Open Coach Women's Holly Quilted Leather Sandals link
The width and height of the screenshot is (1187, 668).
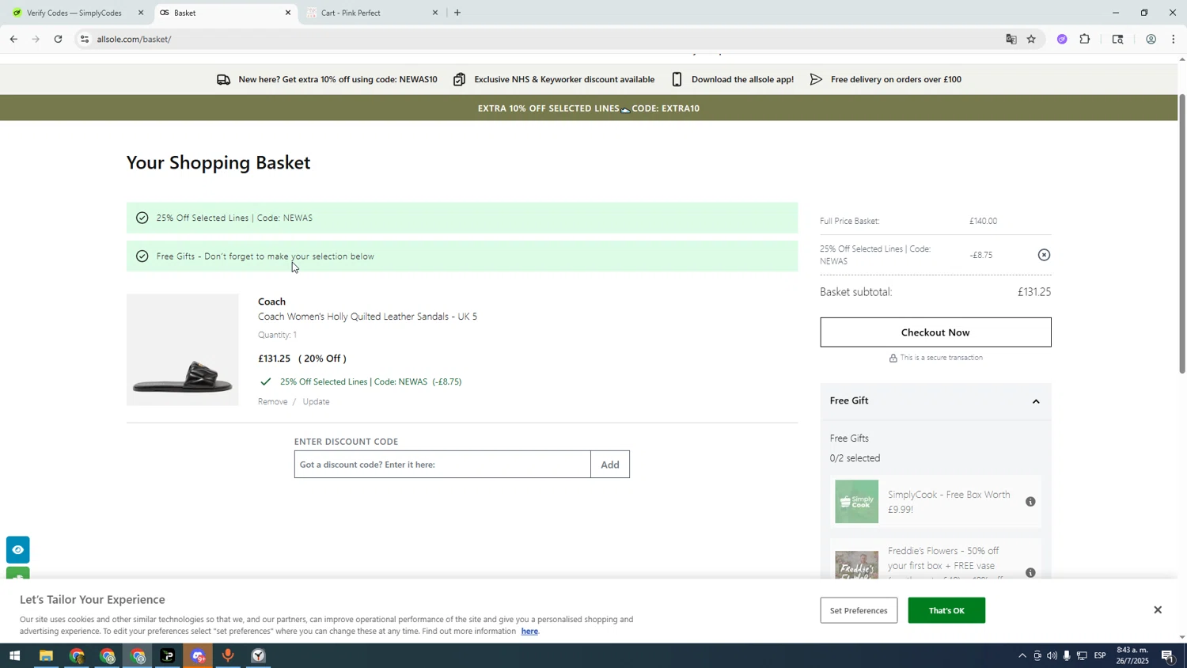(367, 317)
